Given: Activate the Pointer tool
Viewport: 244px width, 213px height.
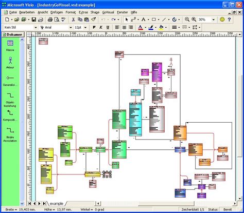Looking at the screenshot, I should coord(127,20).
